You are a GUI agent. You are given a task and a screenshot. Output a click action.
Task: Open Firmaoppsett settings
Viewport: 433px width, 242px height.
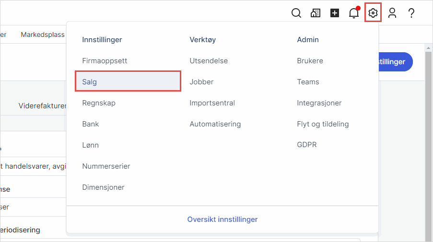[105, 61]
